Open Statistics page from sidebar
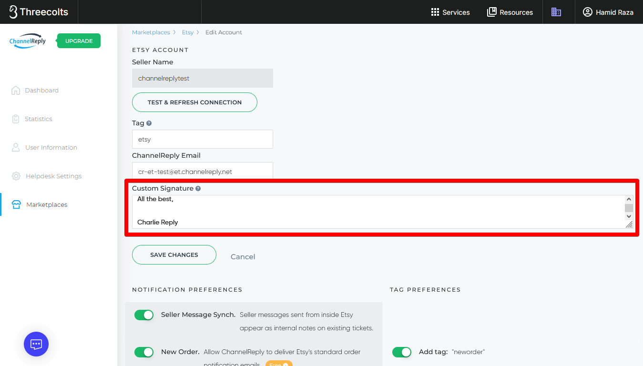This screenshot has width=643, height=366. (39, 119)
